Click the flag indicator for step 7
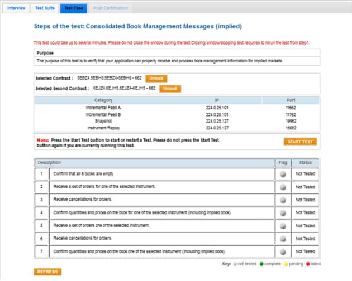Viewport: 352px width, 281px height. point(284,252)
